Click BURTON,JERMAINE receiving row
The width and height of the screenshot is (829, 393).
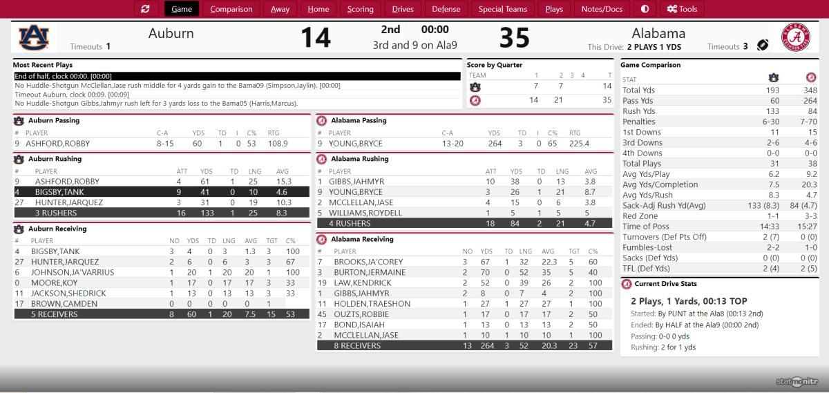465,273
